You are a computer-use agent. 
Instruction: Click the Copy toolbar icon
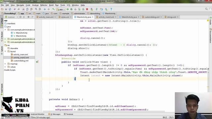pyautogui.click(x=27, y=9)
